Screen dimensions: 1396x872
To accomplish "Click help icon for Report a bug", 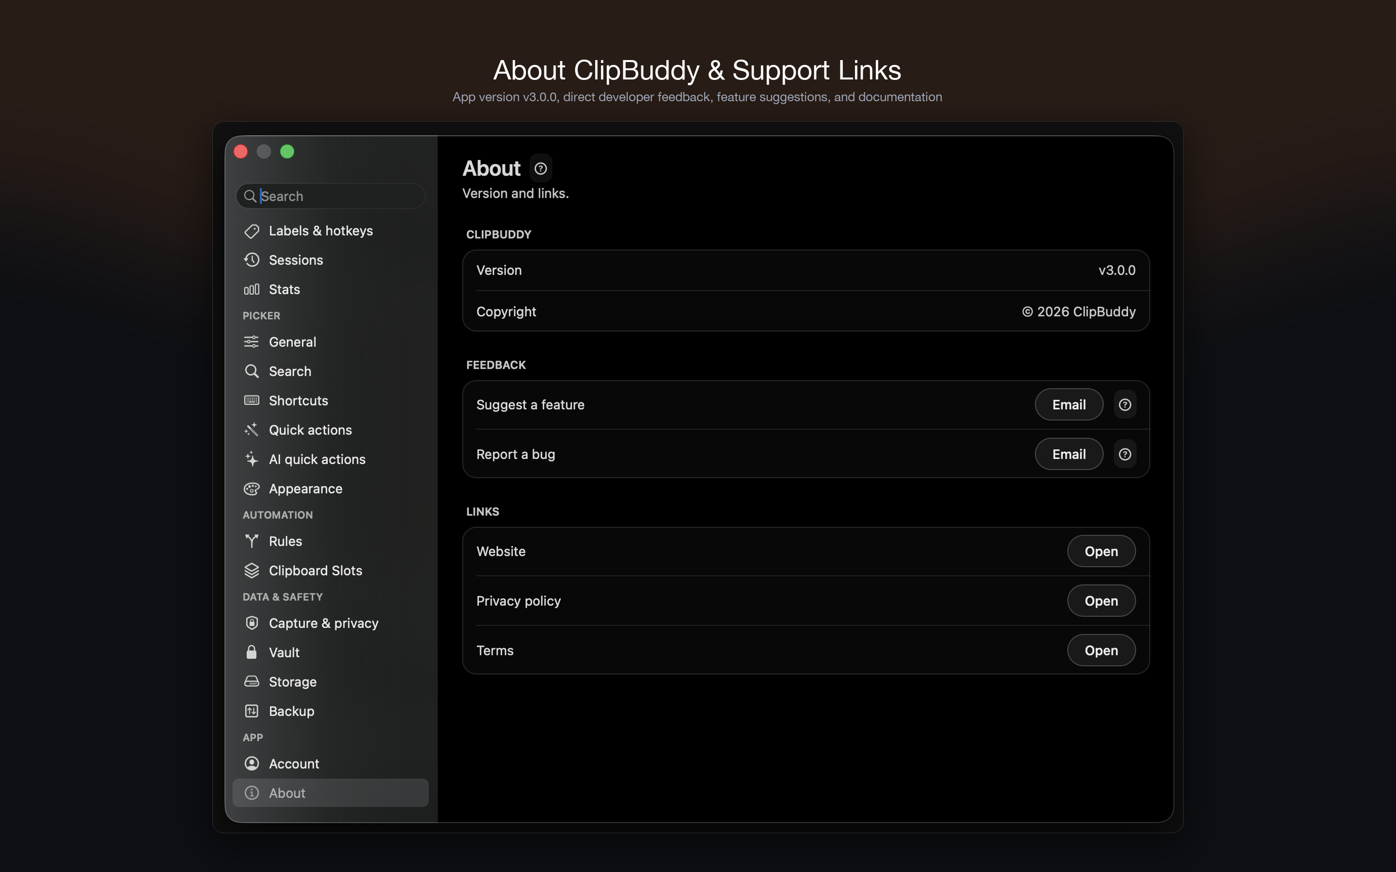I will pyautogui.click(x=1125, y=454).
